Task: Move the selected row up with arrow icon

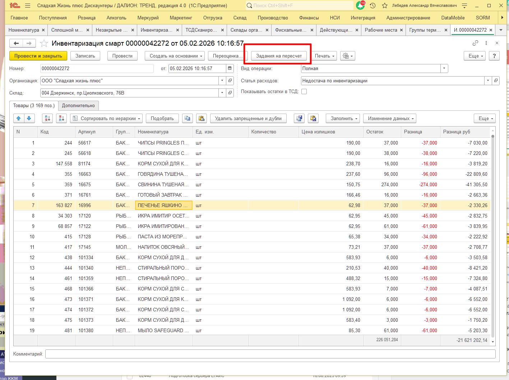Action: click(19, 118)
